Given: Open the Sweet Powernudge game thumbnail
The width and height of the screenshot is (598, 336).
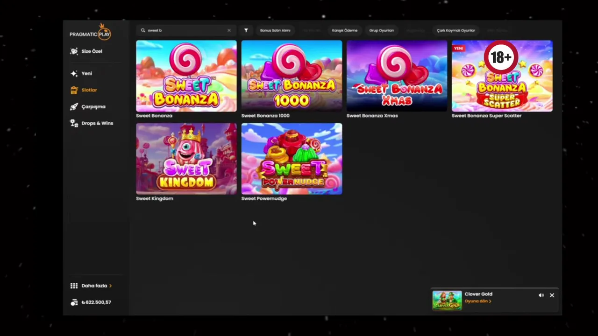Looking at the screenshot, I should pyautogui.click(x=292, y=159).
